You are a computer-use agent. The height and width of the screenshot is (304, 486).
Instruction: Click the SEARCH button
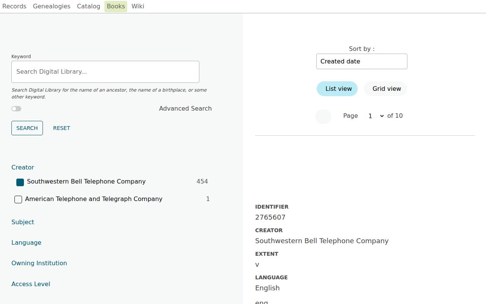click(27, 128)
